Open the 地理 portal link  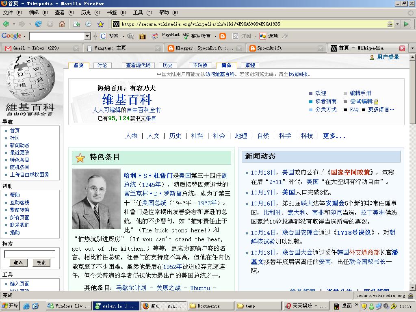point(241,136)
